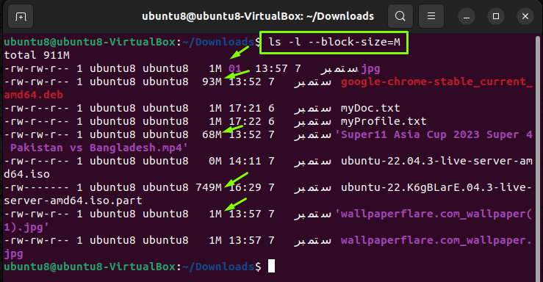
Task: Maximize the terminal window
Action: [496, 16]
